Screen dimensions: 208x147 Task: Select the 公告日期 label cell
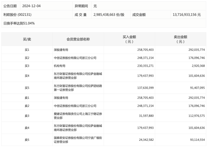10,6
